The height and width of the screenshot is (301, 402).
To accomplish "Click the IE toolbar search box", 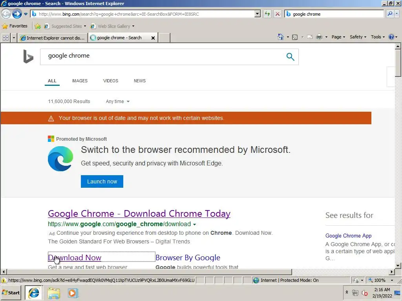I will click(334, 14).
